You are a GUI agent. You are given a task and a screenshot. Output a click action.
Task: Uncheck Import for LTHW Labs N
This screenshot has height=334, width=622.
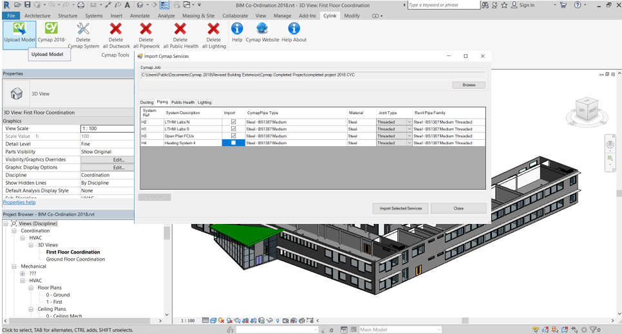233,122
